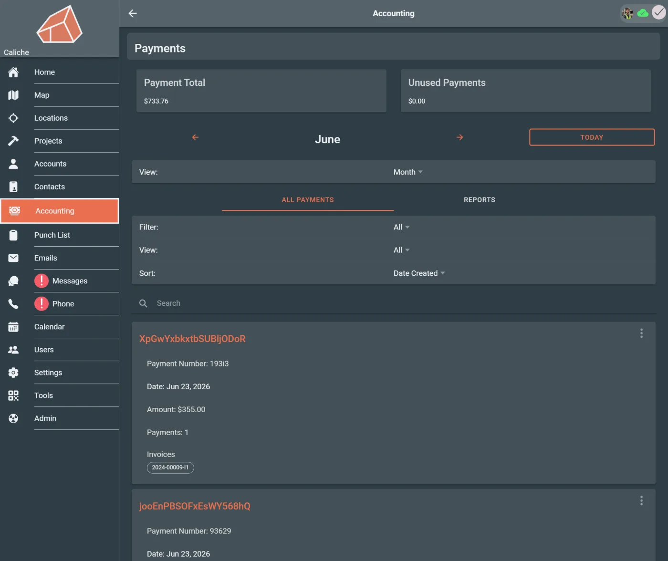
Task: Select Punch List in sidebar menu
Action: coord(60,235)
